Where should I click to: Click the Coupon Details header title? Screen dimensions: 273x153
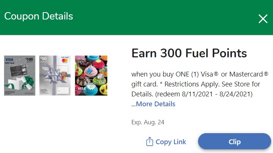pos(39,16)
